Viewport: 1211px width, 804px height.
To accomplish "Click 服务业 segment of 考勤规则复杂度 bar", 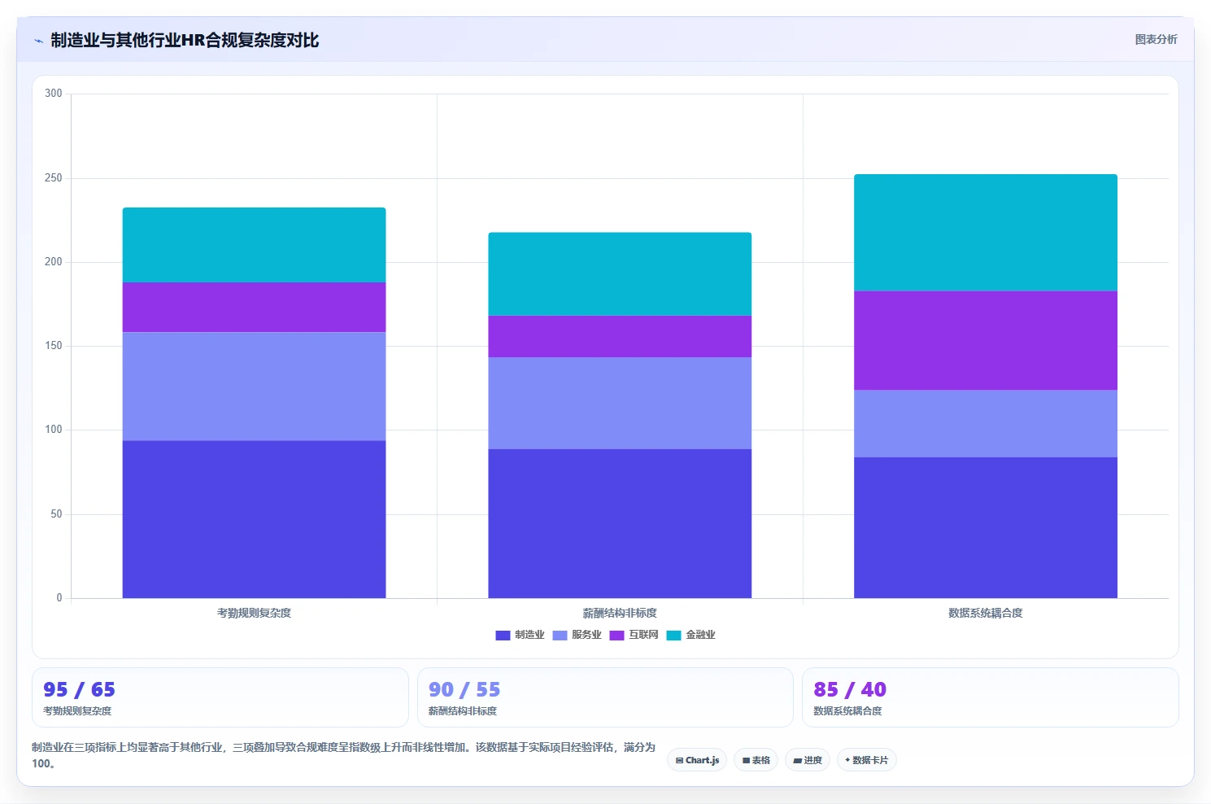I will click(x=254, y=387).
